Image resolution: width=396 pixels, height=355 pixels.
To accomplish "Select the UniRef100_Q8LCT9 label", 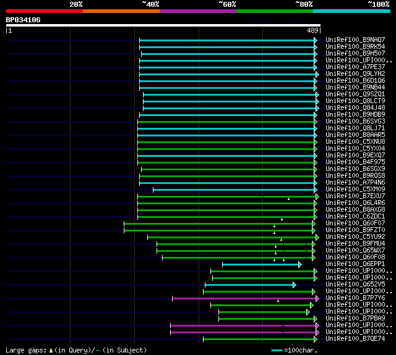I will coord(355,101).
